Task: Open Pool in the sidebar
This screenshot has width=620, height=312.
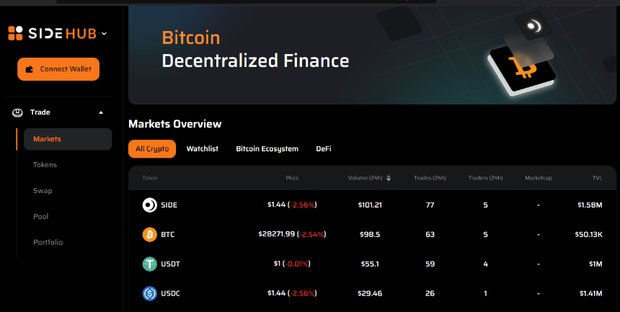Action: coord(40,216)
